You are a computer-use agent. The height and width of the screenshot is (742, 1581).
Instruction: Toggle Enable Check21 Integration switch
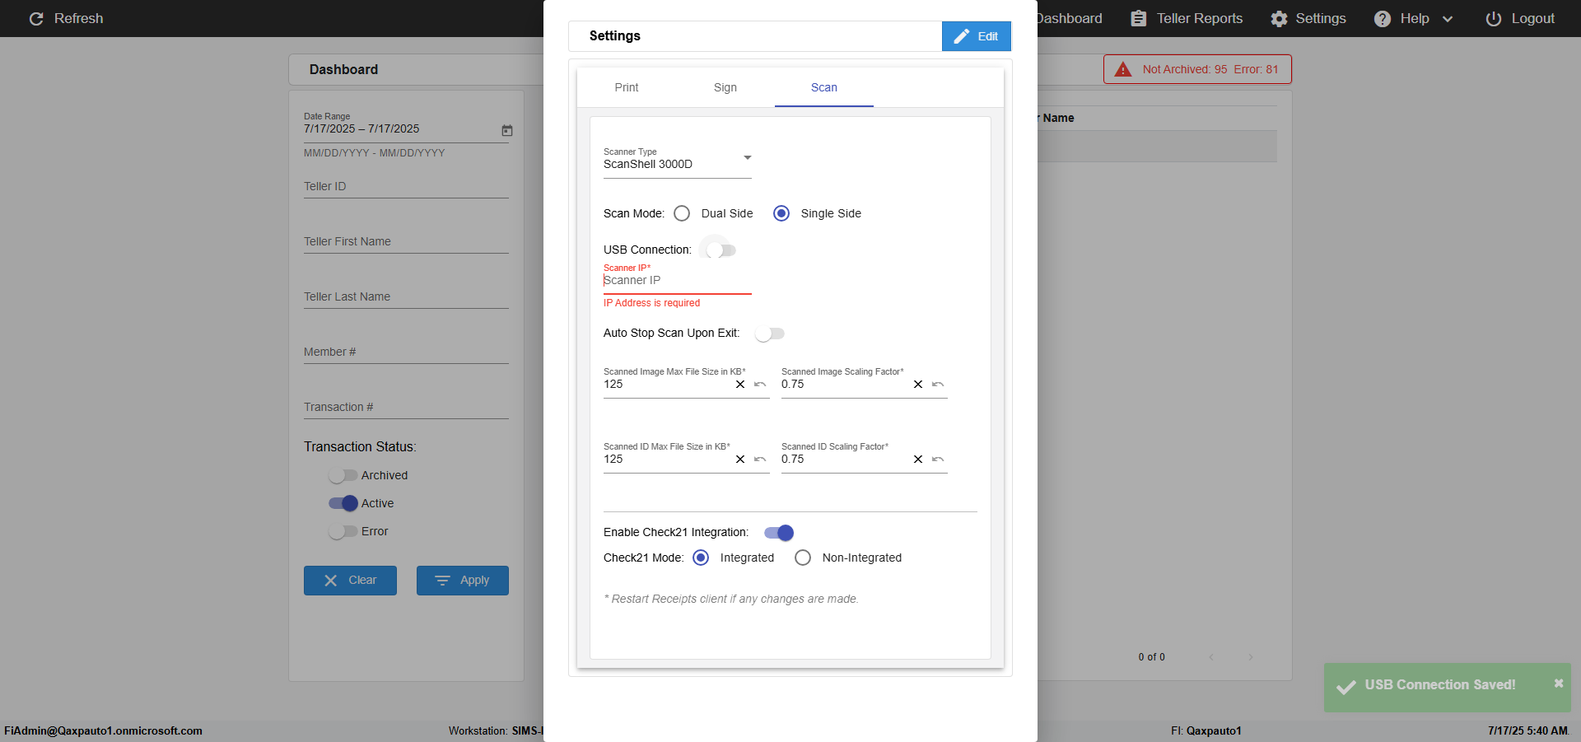779,533
